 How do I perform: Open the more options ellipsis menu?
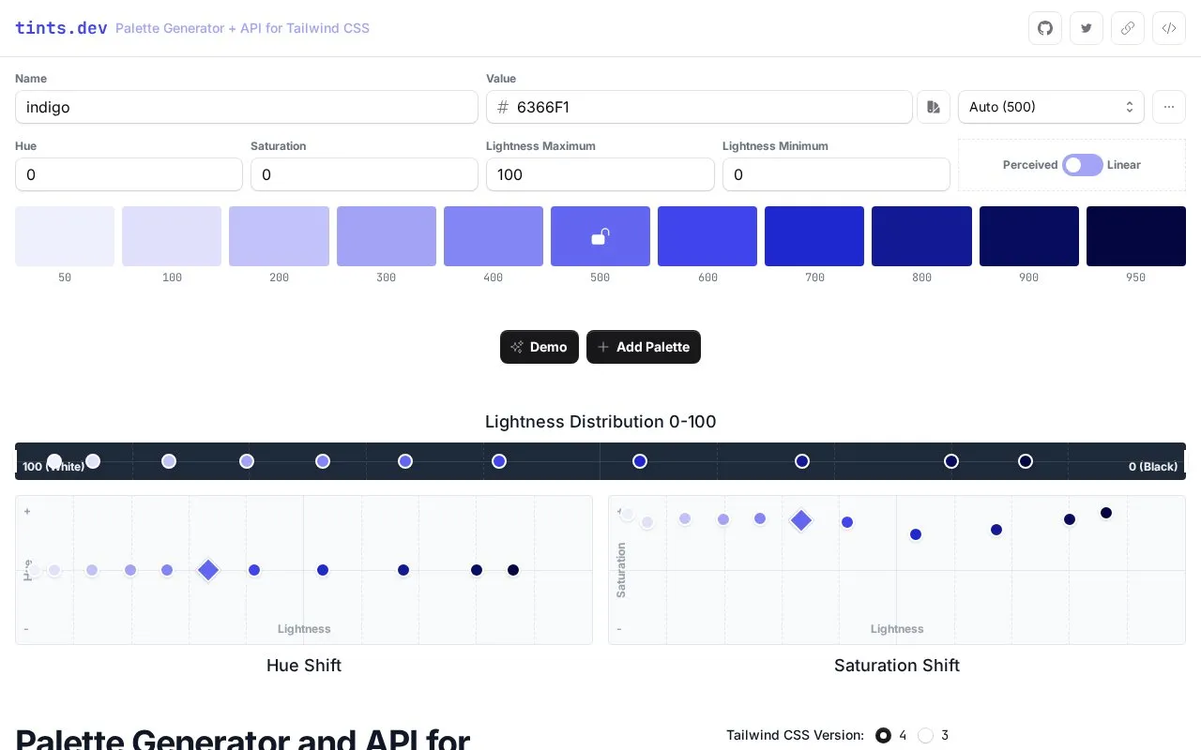click(x=1169, y=107)
